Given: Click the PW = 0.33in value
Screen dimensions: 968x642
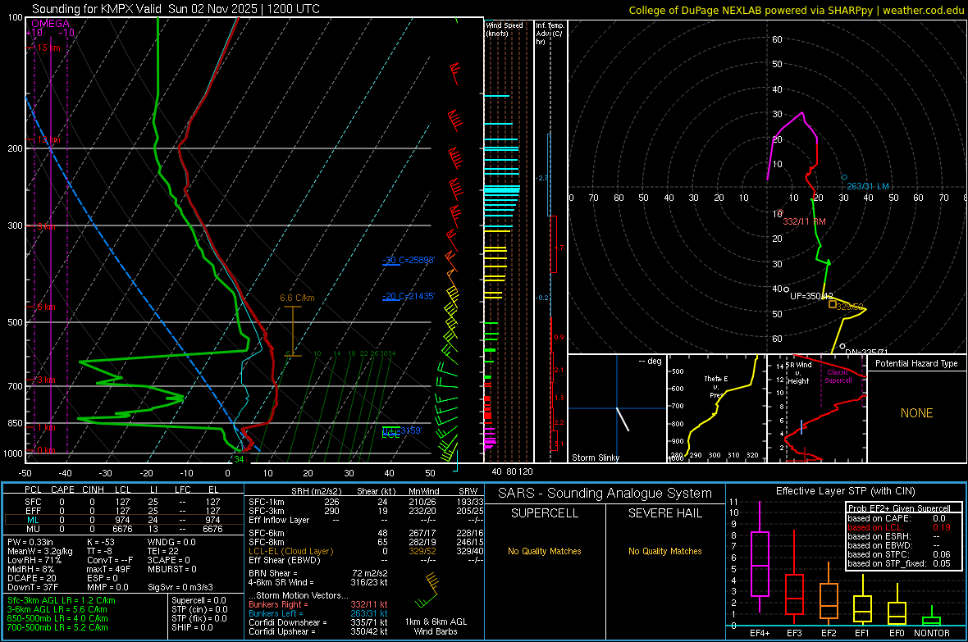Looking at the screenshot, I should [x=30, y=542].
